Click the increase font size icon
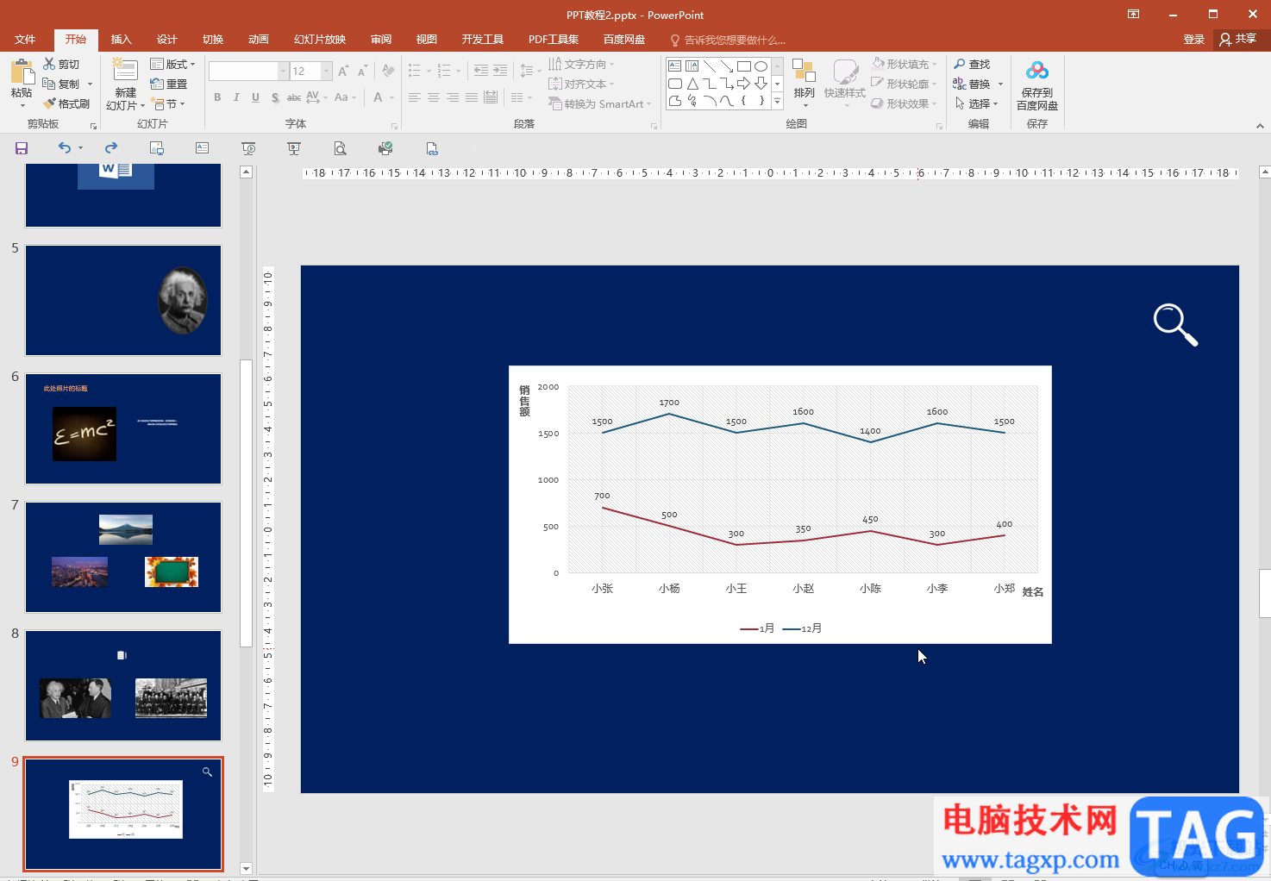This screenshot has height=881, width=1271. click(343, 71)
